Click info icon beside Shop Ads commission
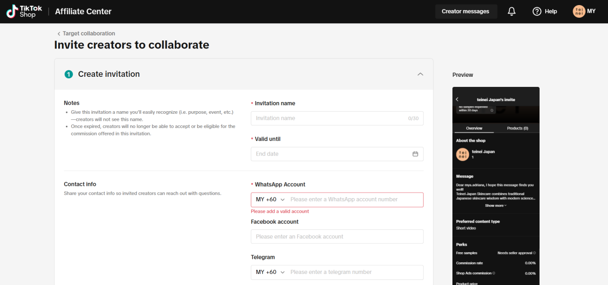 (x=494, y=273)
